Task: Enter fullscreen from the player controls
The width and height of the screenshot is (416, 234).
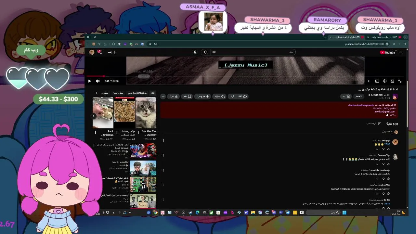Action: [x=400, y=81]
